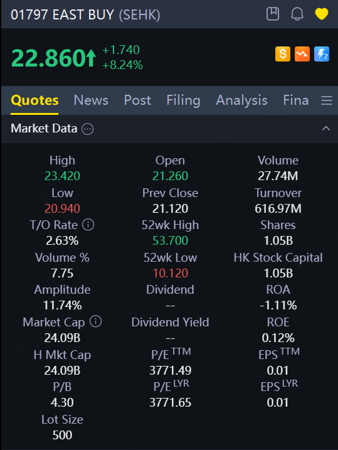The height and width of the screenshot is (450, 338).
Task: Collapse the Market Data section chevron
Action: tap(326, 128)
